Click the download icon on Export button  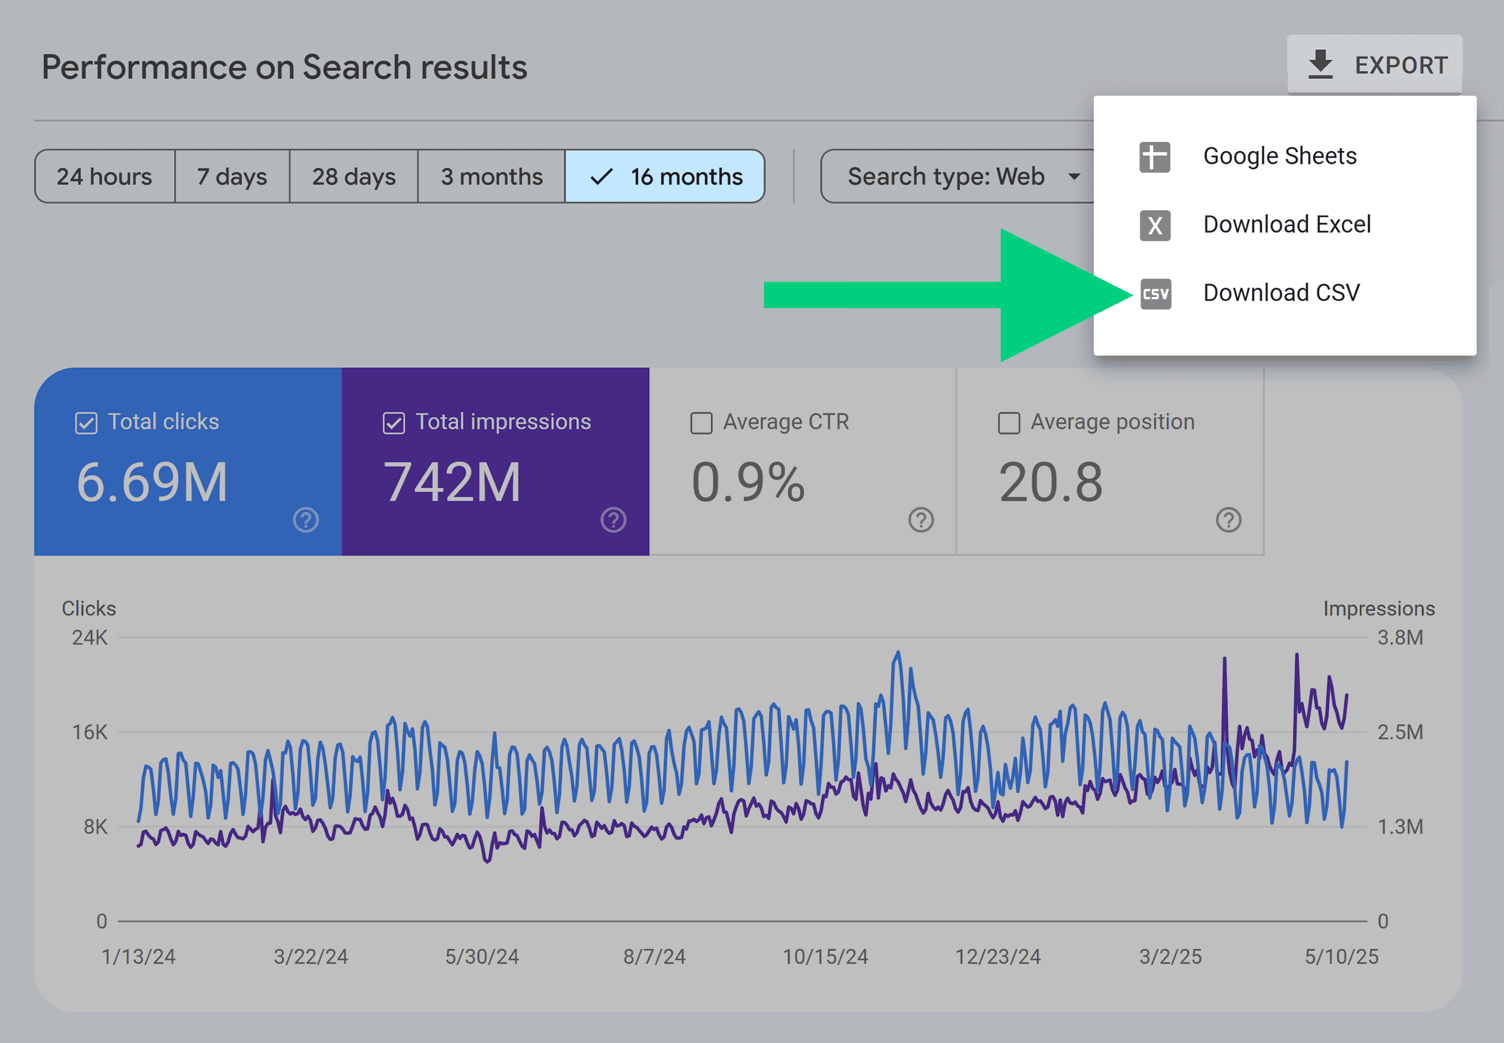coord(1321,64)
